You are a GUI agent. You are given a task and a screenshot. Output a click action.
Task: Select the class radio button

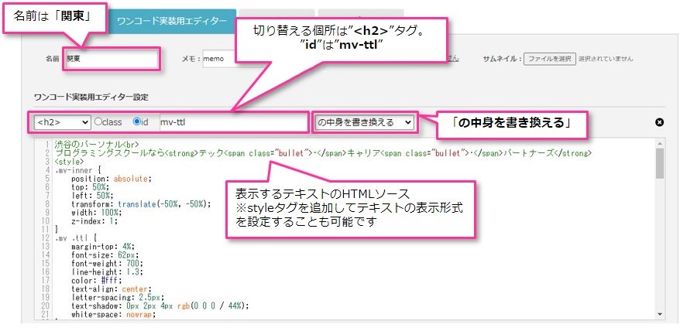tap(98, 122)
